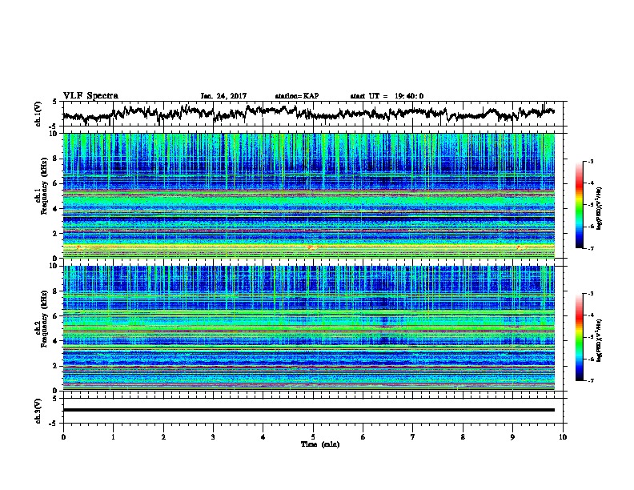Click the ch.1 voltage waveform trace

coord(308,113)
